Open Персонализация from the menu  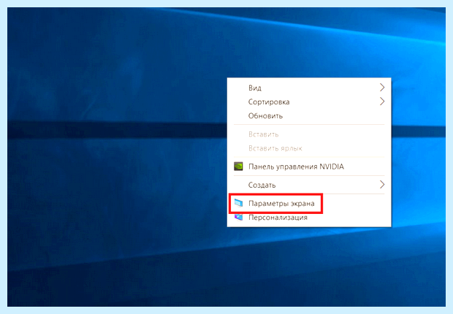pos(309,217)
